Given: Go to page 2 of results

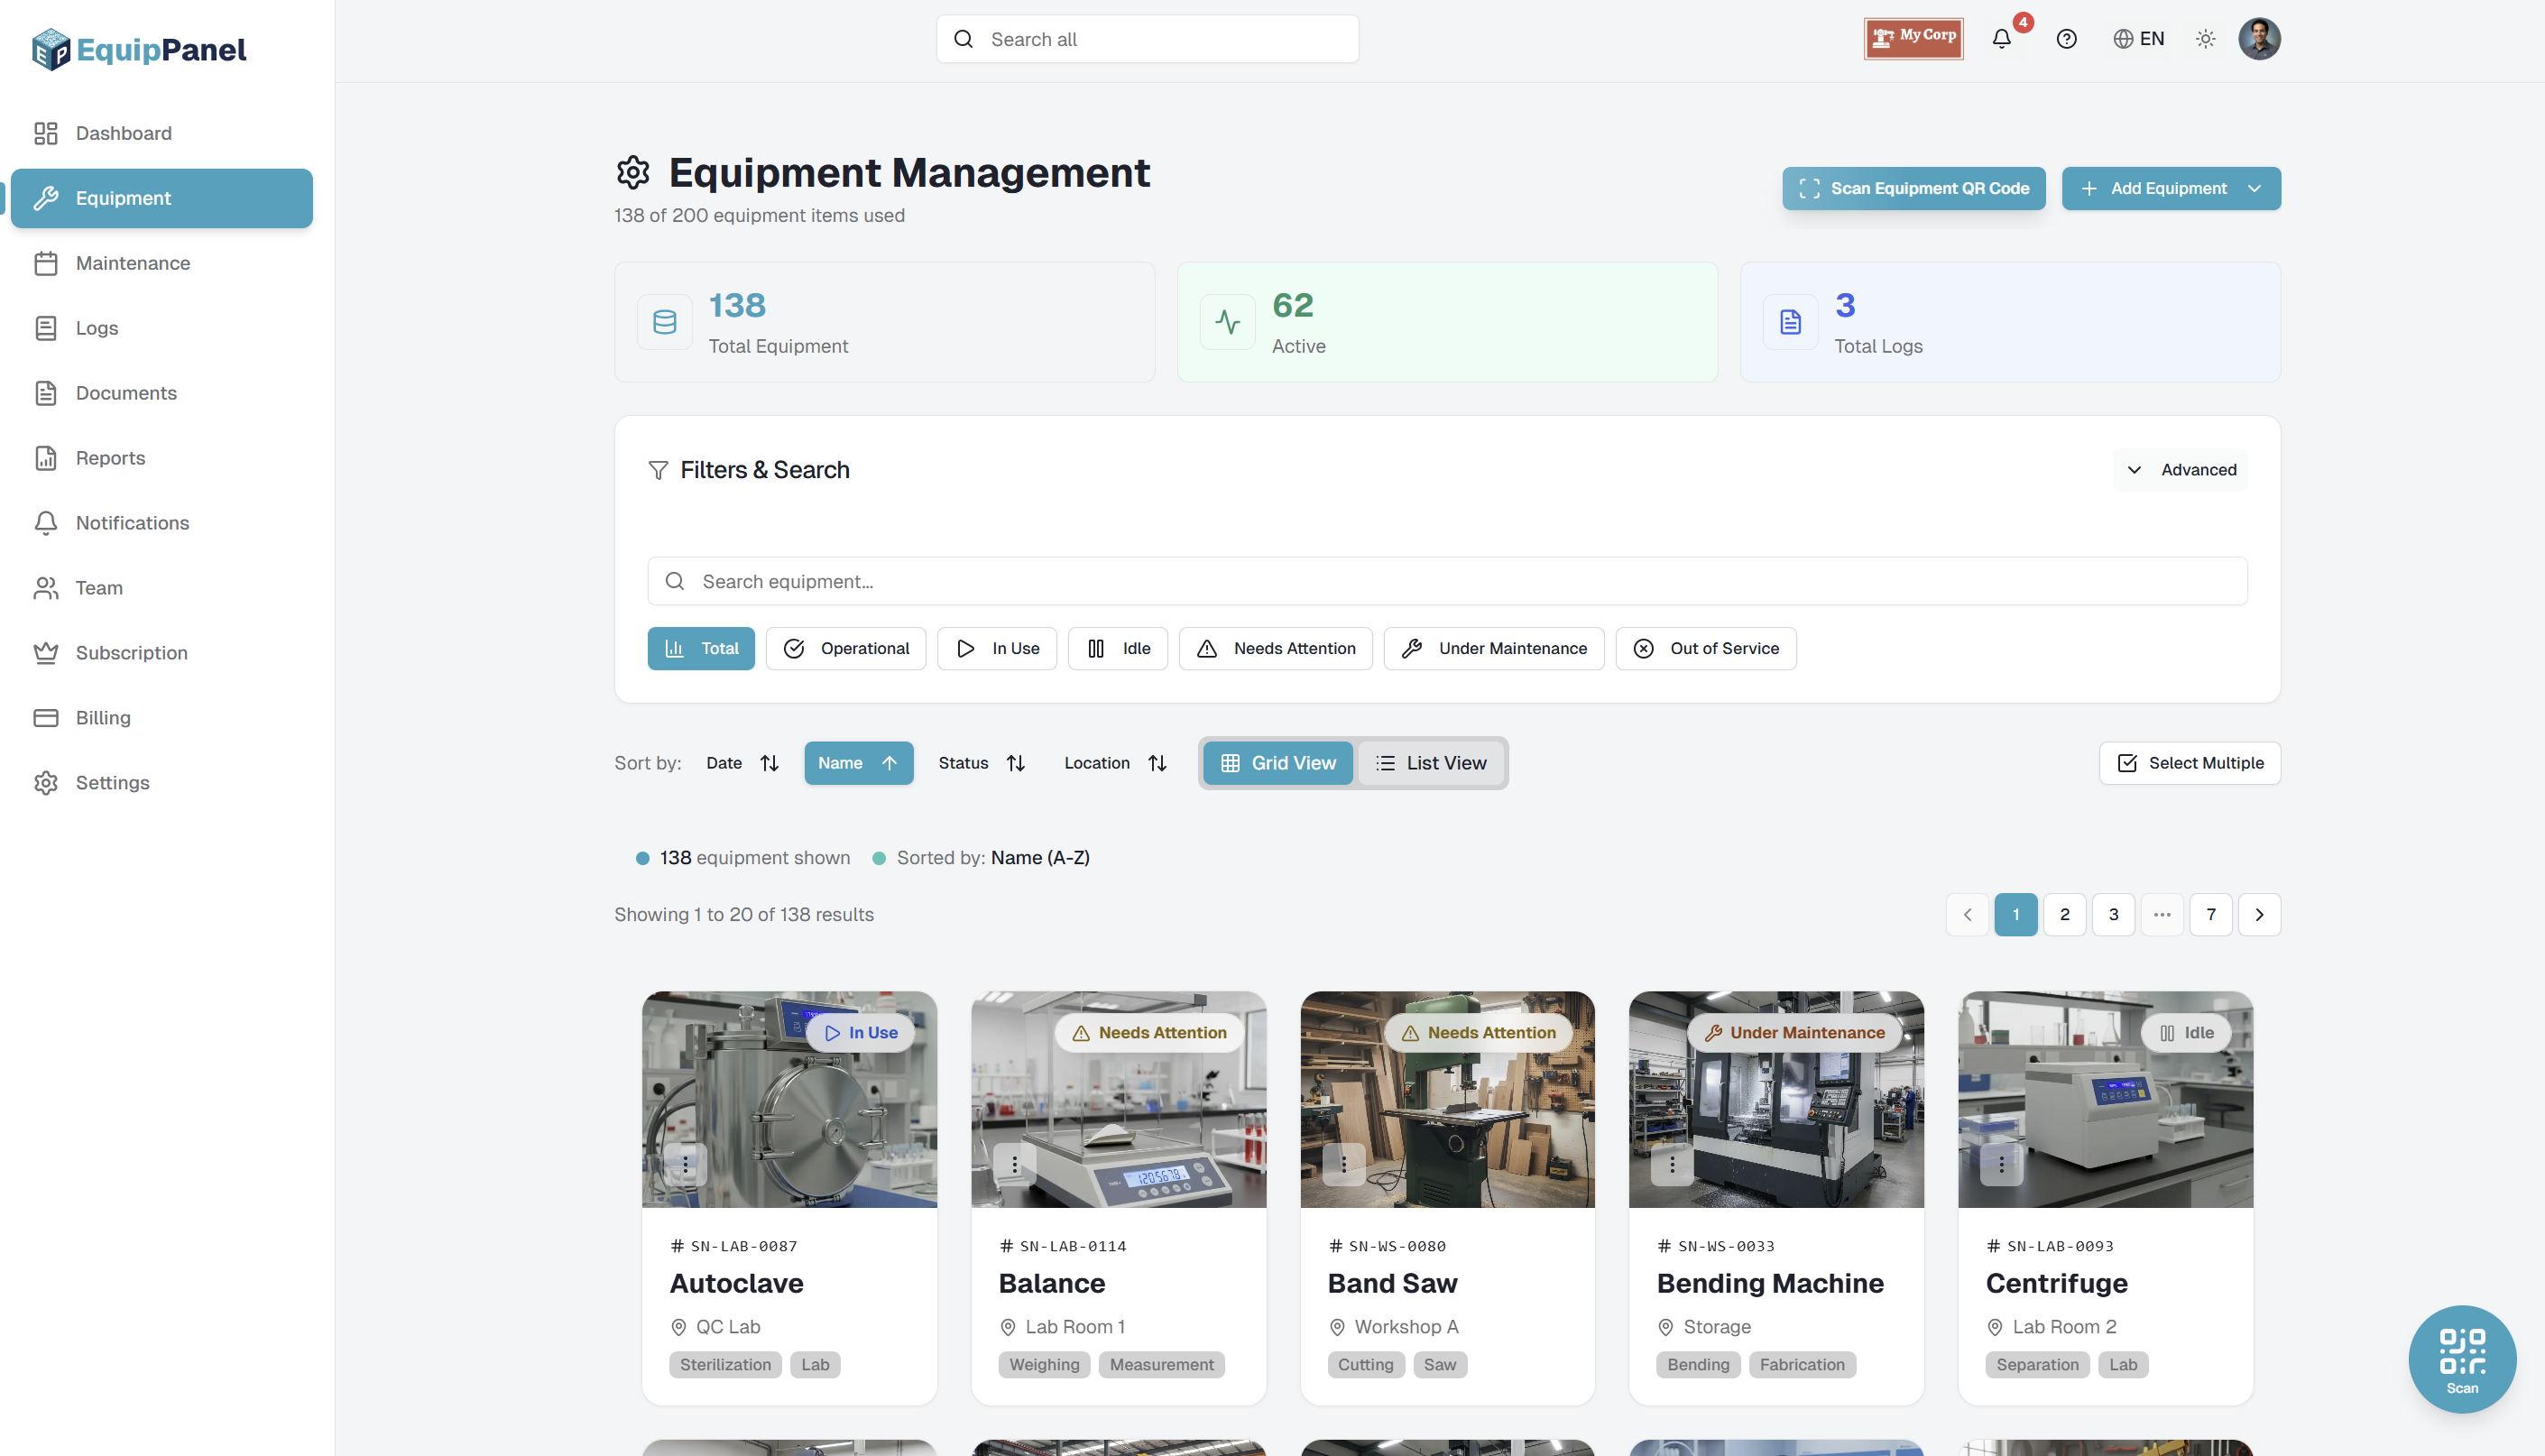Looking at the screenshot, I should tap(2064, 914).
